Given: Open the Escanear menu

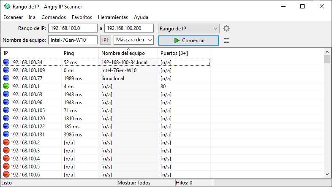Looking at the screenshot, I should click(x=13, y=17).
